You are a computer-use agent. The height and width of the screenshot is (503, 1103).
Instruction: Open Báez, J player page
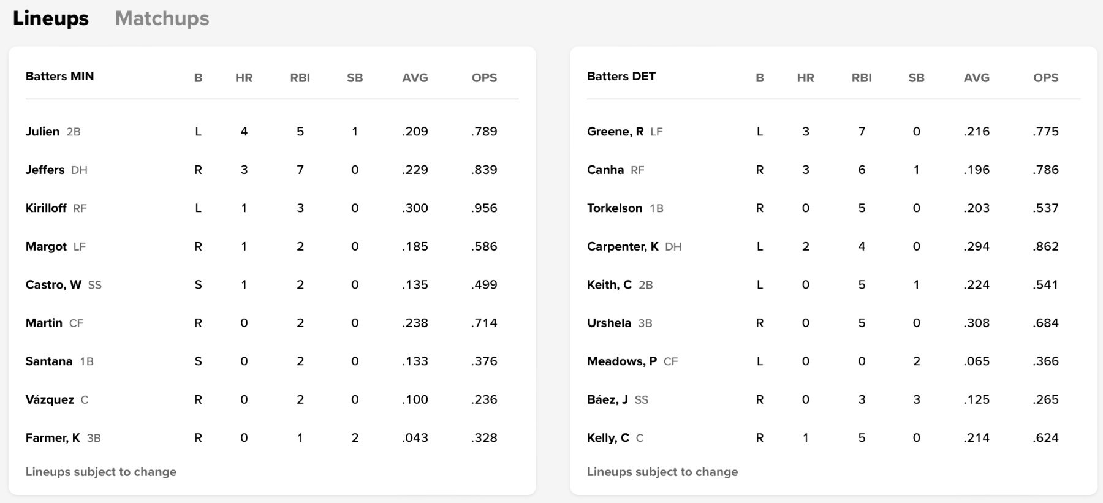click(607, 399)
